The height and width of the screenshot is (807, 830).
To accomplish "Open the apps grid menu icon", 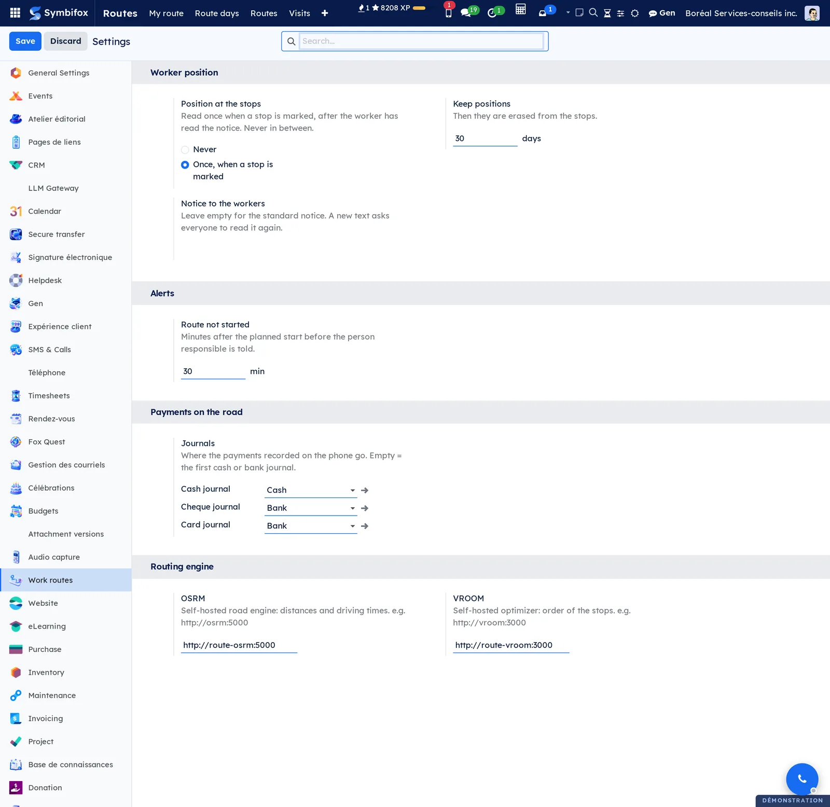I will pos(15,13).
